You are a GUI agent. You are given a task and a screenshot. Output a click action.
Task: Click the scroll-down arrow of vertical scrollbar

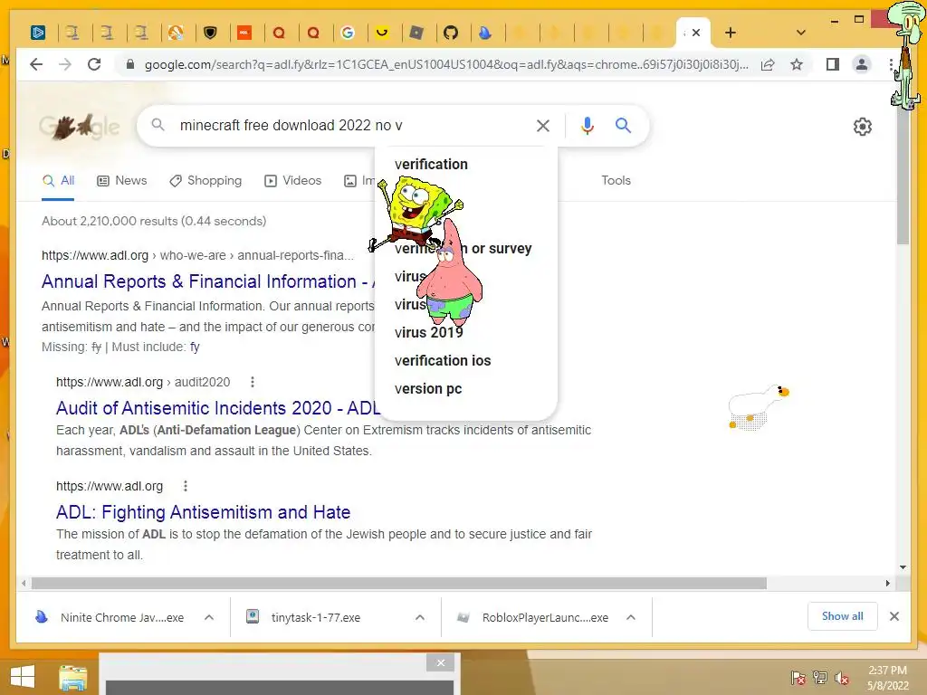(903, 567)
